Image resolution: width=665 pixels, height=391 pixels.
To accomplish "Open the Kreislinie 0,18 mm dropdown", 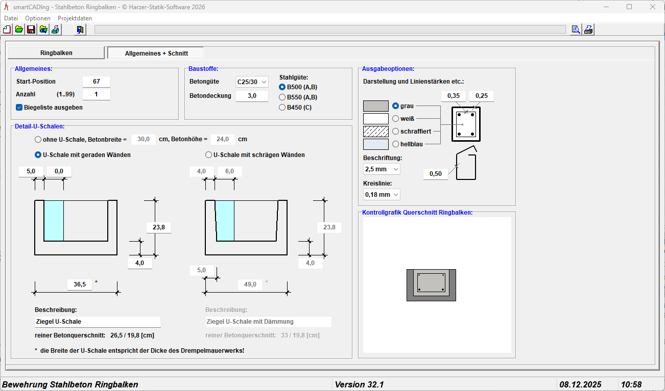I will tap(382, 195).
